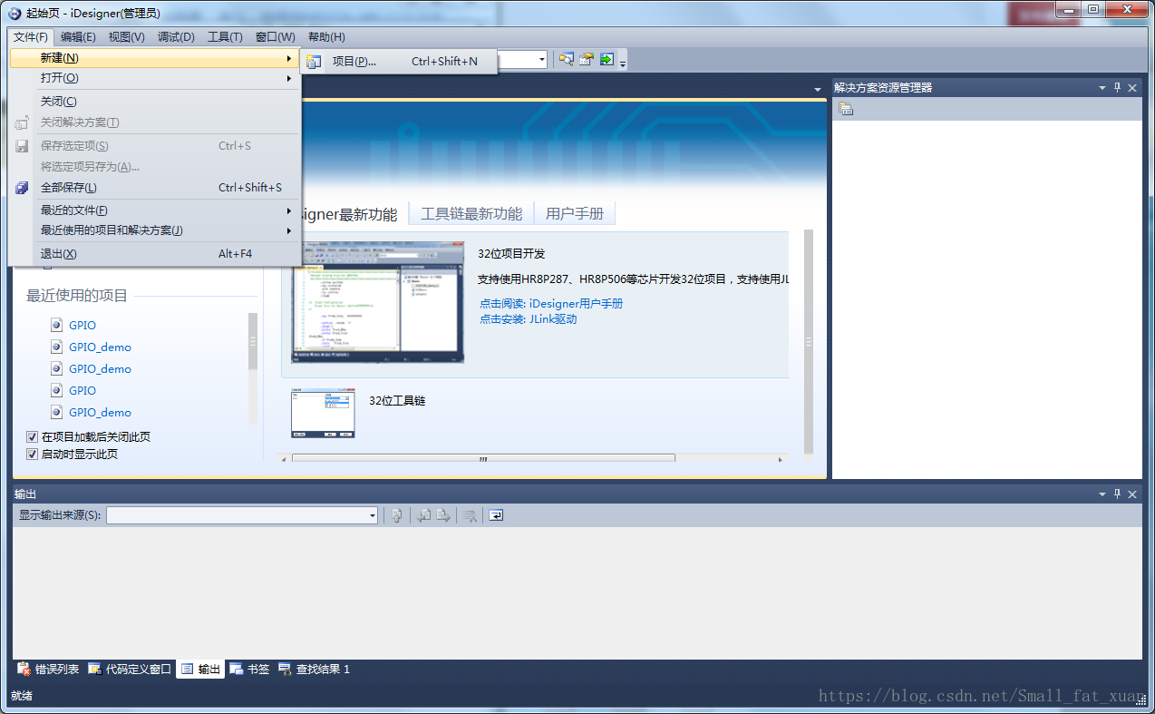The height and width of the screenshot is (714, 1155).
Task: Click the Save All icon in File menu
Action: tap(22, 188)
